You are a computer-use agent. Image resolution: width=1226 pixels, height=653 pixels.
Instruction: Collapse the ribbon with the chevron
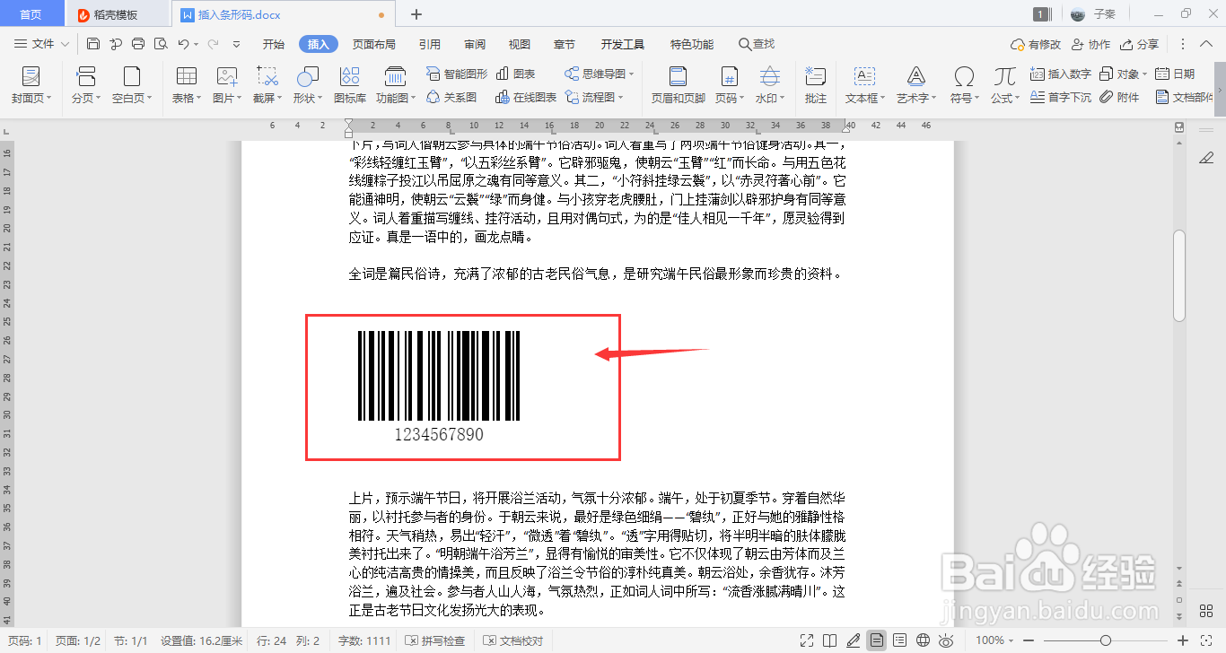point(1205,44)
